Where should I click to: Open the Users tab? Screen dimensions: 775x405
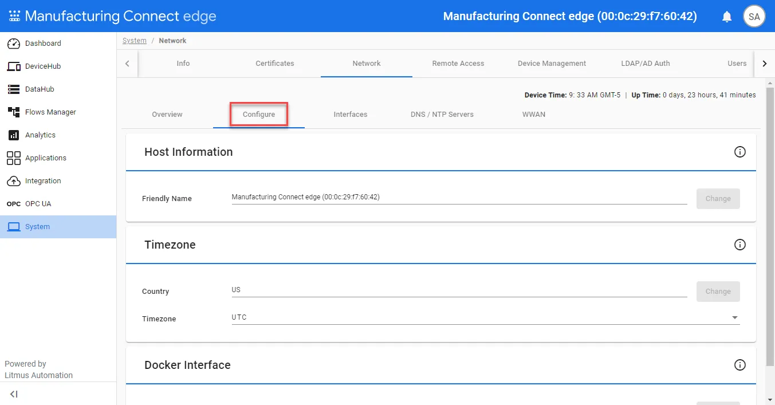[737, 64]
